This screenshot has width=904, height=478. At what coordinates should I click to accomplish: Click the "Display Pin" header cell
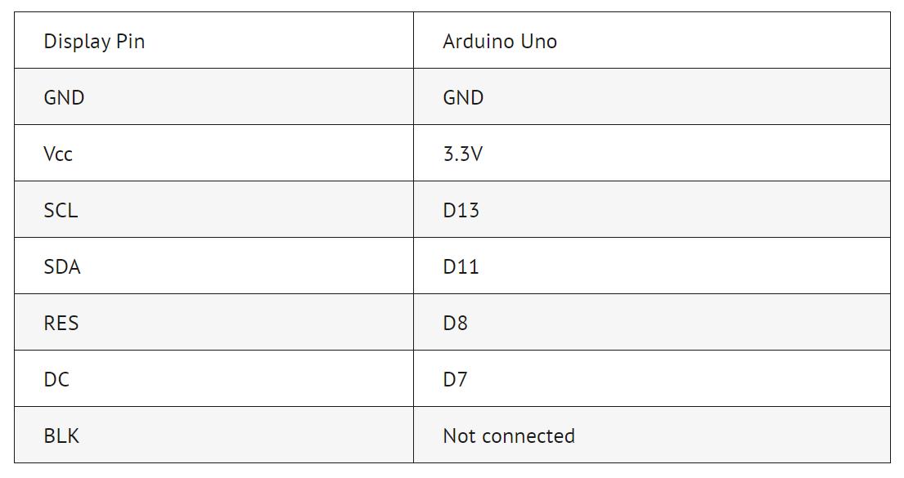coord(214,40)
